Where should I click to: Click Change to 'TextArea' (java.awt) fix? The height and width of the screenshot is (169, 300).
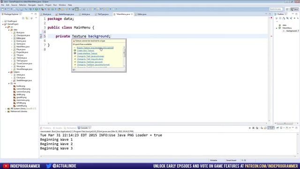point(90,62)
